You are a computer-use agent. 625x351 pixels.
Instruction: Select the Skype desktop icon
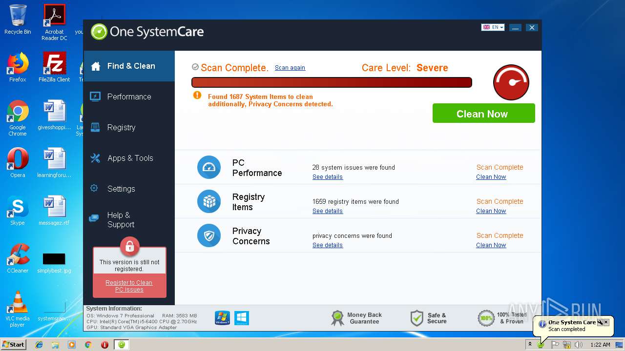(18, 211)
